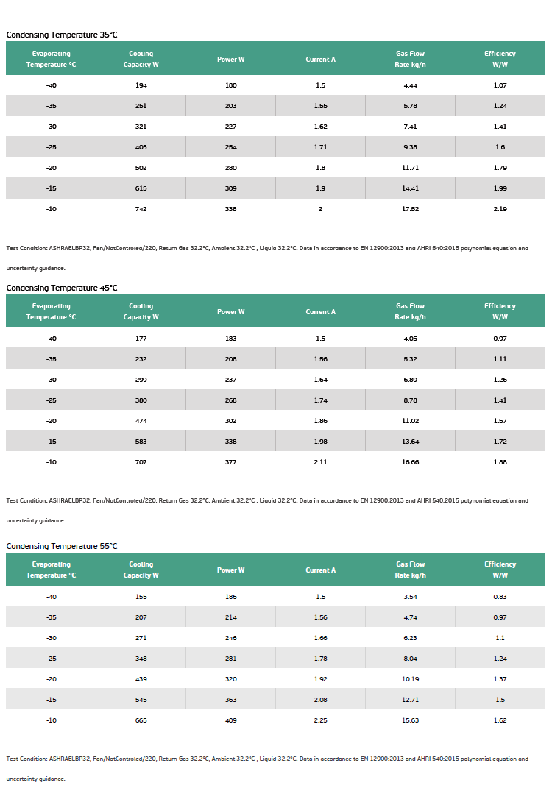552x808 pixels.
Task: Click efficiency value 2.19 in first table
Action: (x=500, y=209)
